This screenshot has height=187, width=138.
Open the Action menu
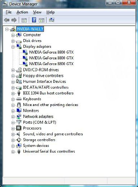coord(22,12)
